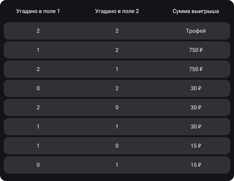
Task: Click field 2 value '1' in the second 750 ₽ row
Action: pos(117,69)
